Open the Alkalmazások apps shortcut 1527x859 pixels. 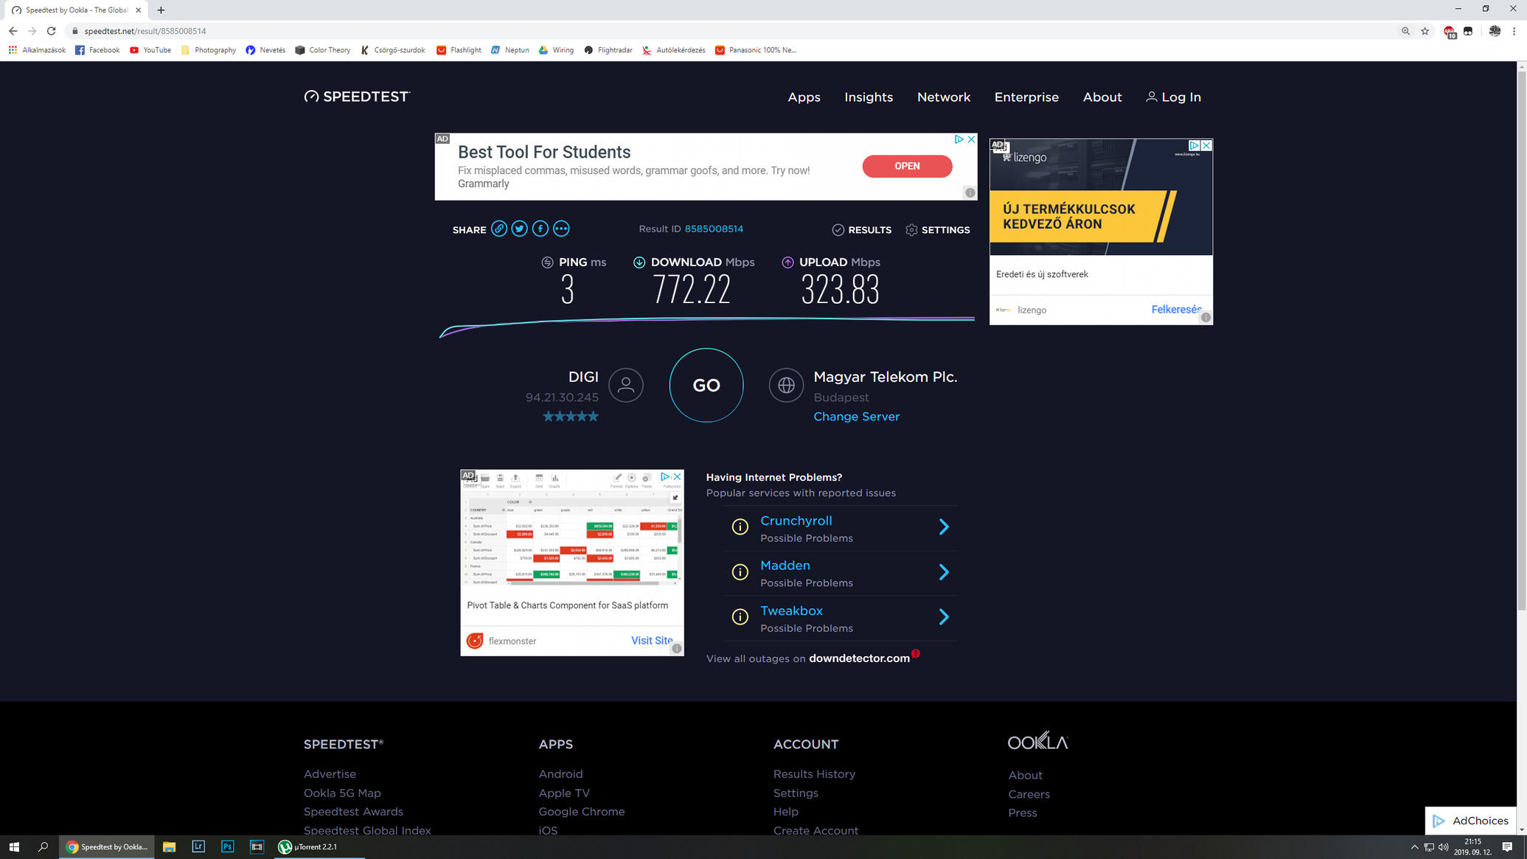tap(37, 50)
